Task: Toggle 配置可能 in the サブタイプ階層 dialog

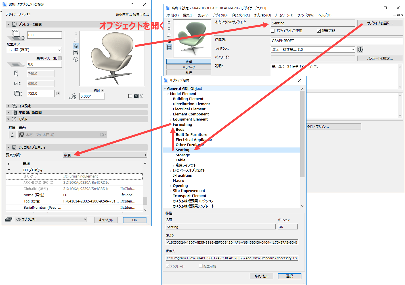Action: click(x=201, y=266)
